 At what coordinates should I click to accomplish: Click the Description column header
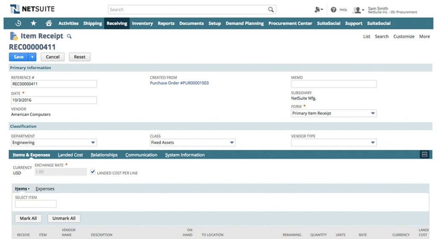coord(102,235)
